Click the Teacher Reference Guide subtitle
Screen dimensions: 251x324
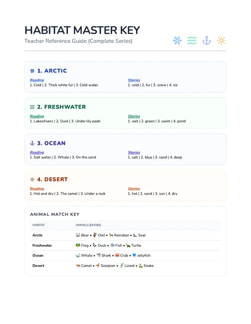[x=78, y=41]
